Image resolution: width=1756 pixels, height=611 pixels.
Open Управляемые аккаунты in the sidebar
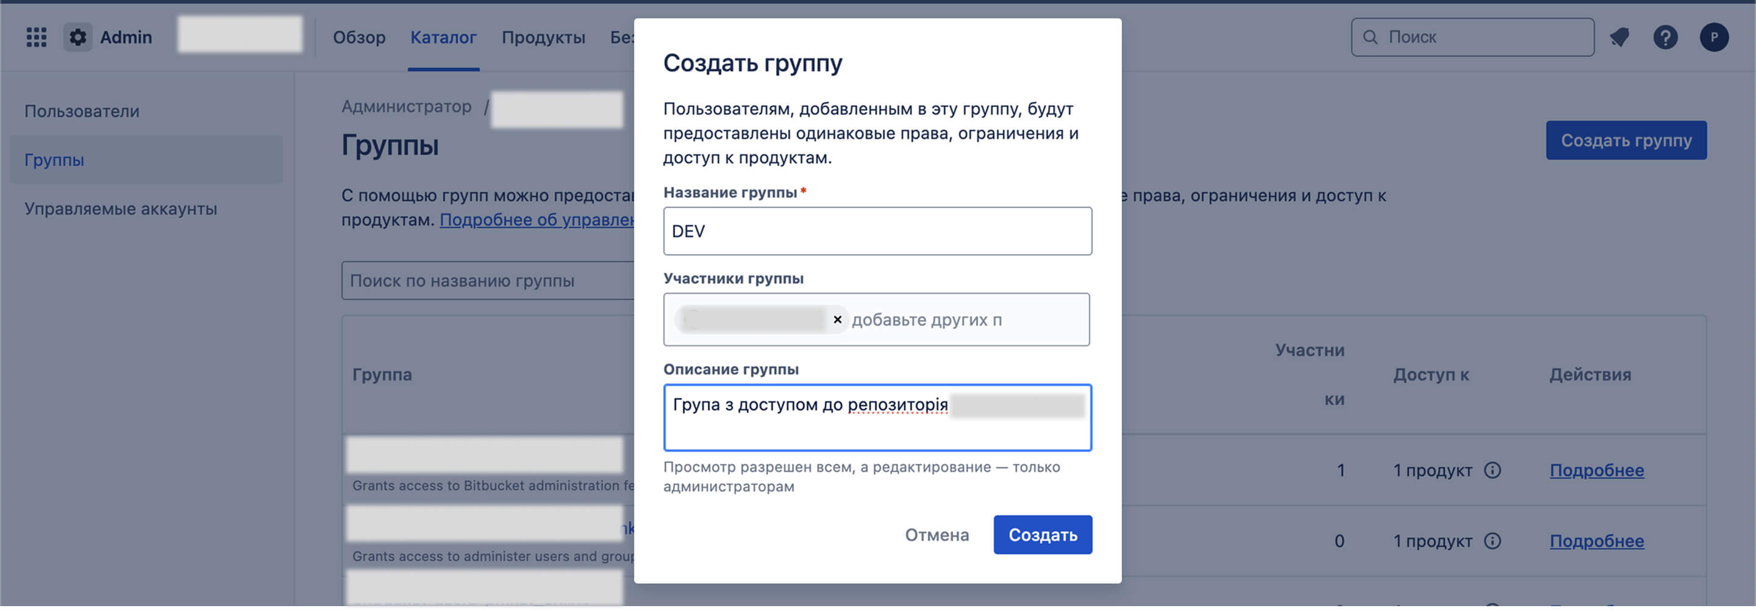146,209
